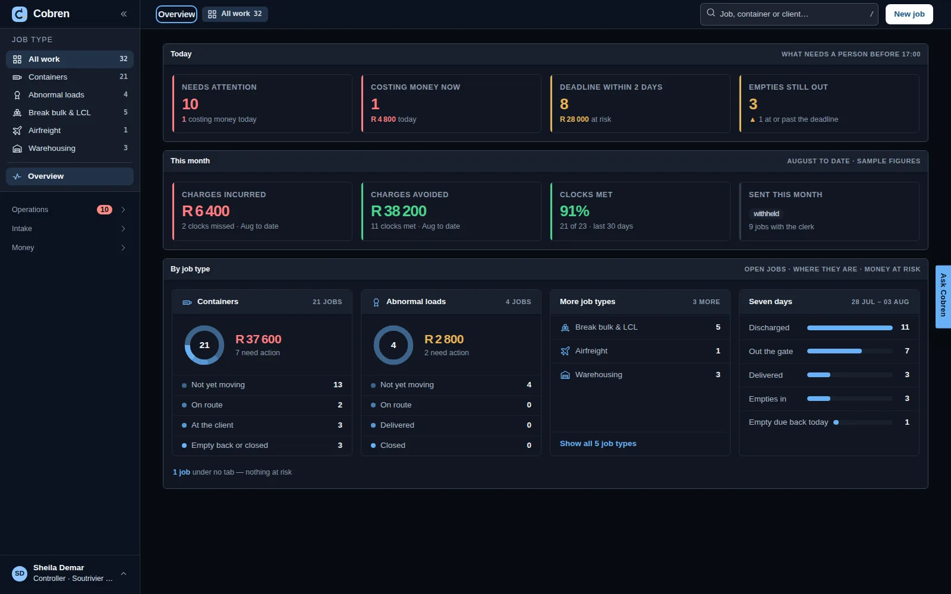951x594 pixels.
Task: Click the Abnormal loads donut chart showing 4
Action: (x=393, y=345)
